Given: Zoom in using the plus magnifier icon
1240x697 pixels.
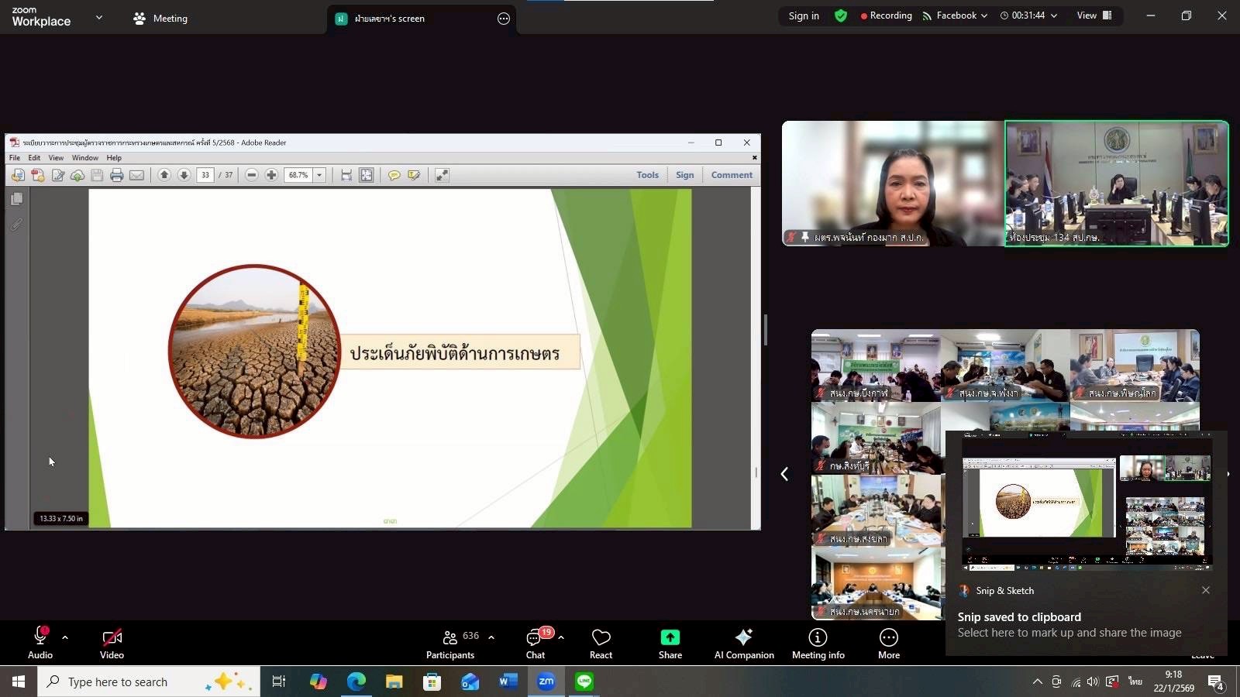Looking at the screenshot, I should click(x=270, y=175).
